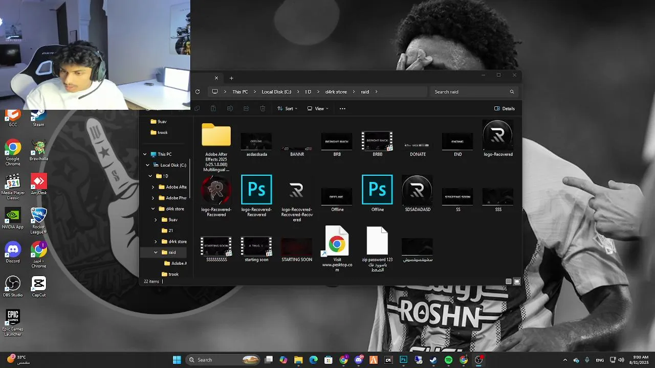Image resolution: width=655 pixels, height=368 pixels.
Task: Select the red STARTING SOON file
Action: [x=297, y=249]
